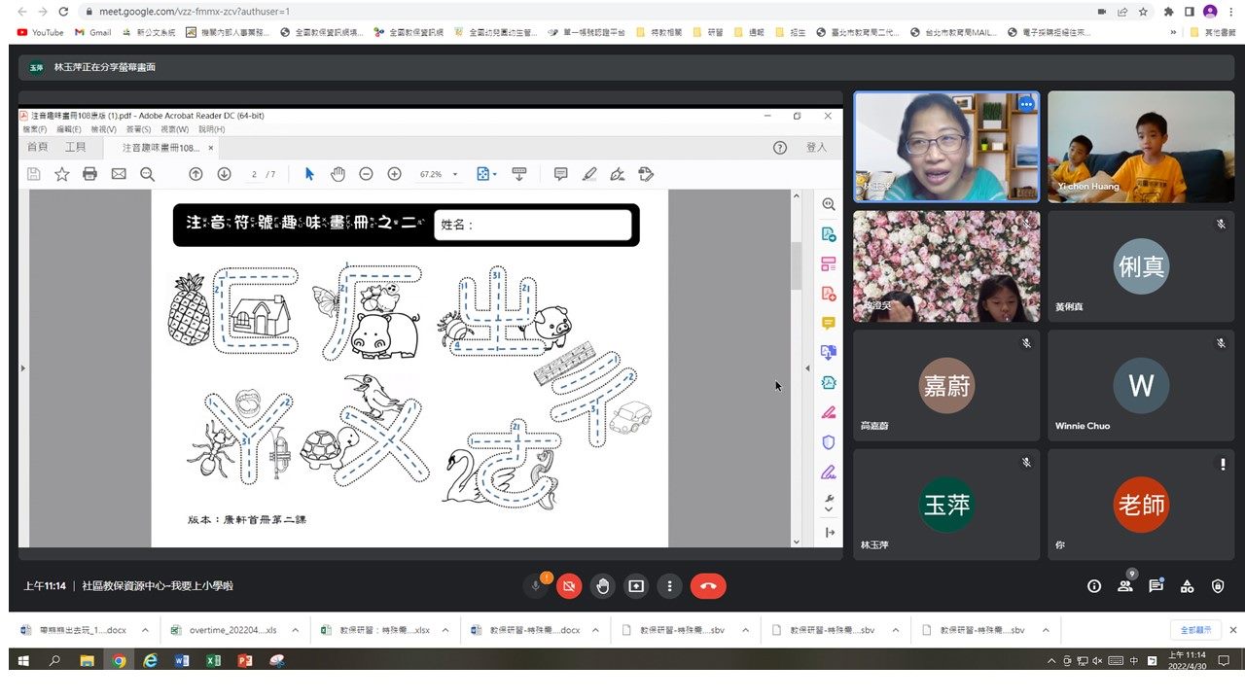Viewport: 1245px width, 700px height.
Task: Expand overtime_202204 xls download options
Action: (295, 630)
